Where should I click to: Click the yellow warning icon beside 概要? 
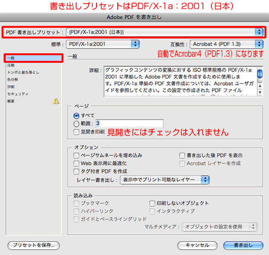[56, 101]
